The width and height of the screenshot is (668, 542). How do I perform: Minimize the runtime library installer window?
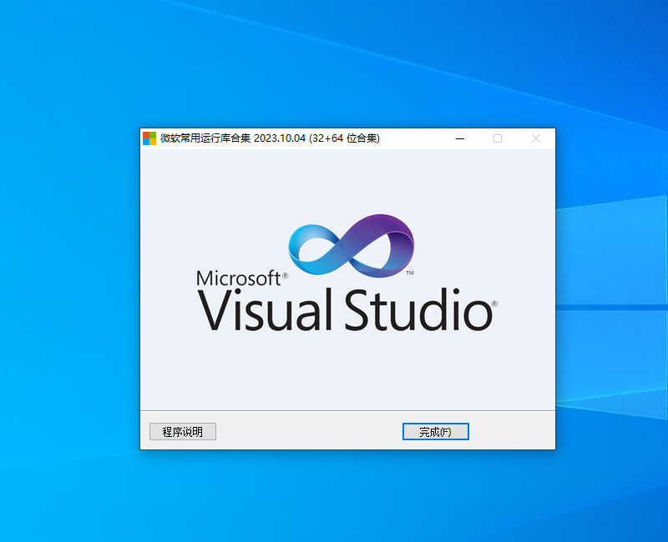(459, 138)
